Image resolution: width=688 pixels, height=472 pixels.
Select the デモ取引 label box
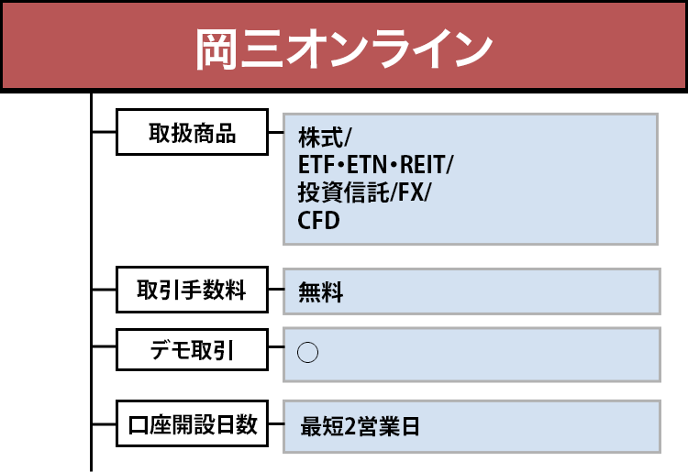click(x=192, y=351)
